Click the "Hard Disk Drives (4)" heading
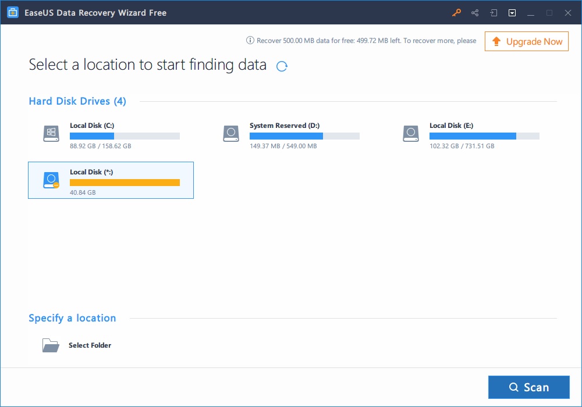 tap(77, 101)
